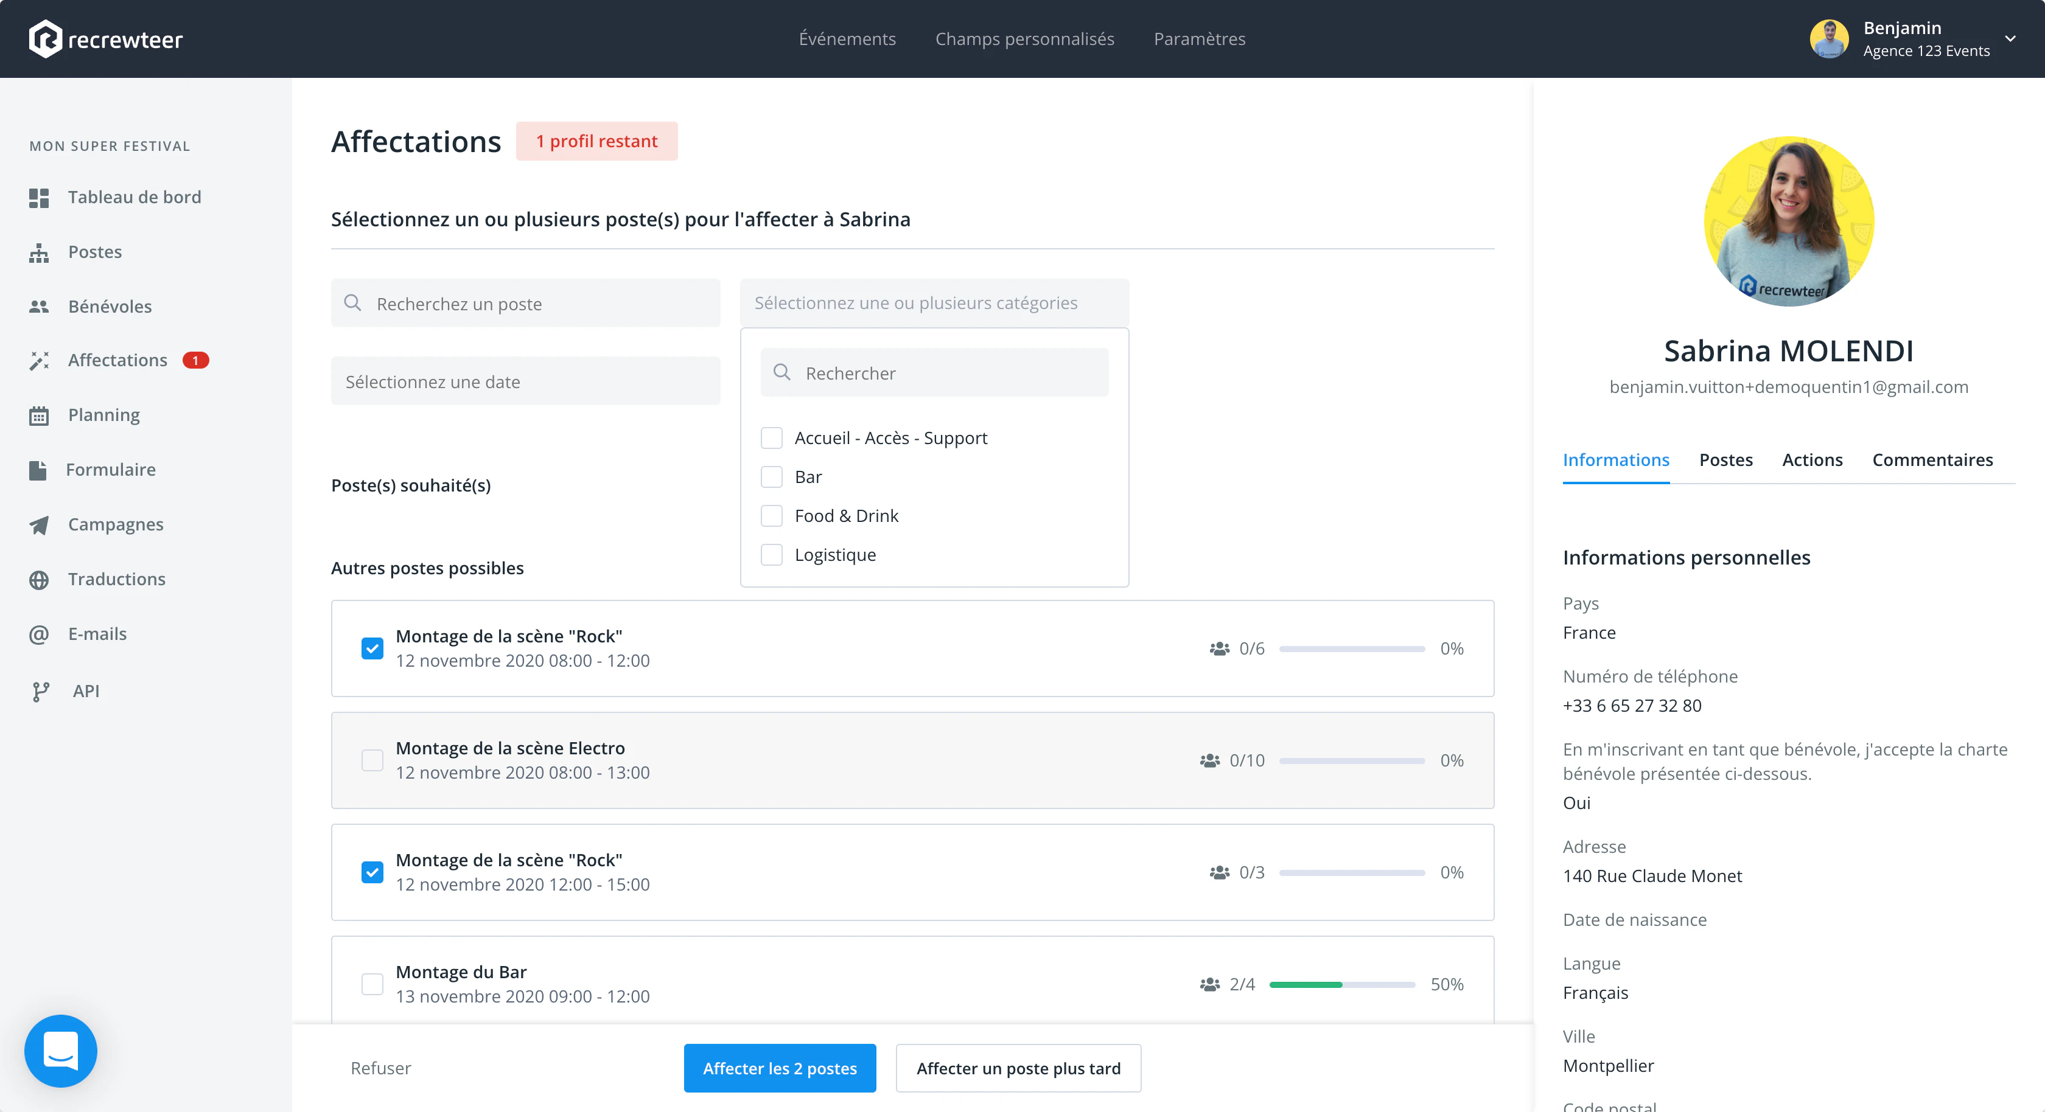The image size is (2045, 1112).
Task: Open the categories selection dropdown
Action: 934,303
